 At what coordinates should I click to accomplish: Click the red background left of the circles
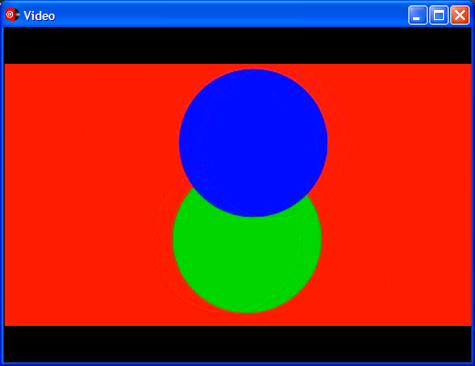click(x=88, y=194)
